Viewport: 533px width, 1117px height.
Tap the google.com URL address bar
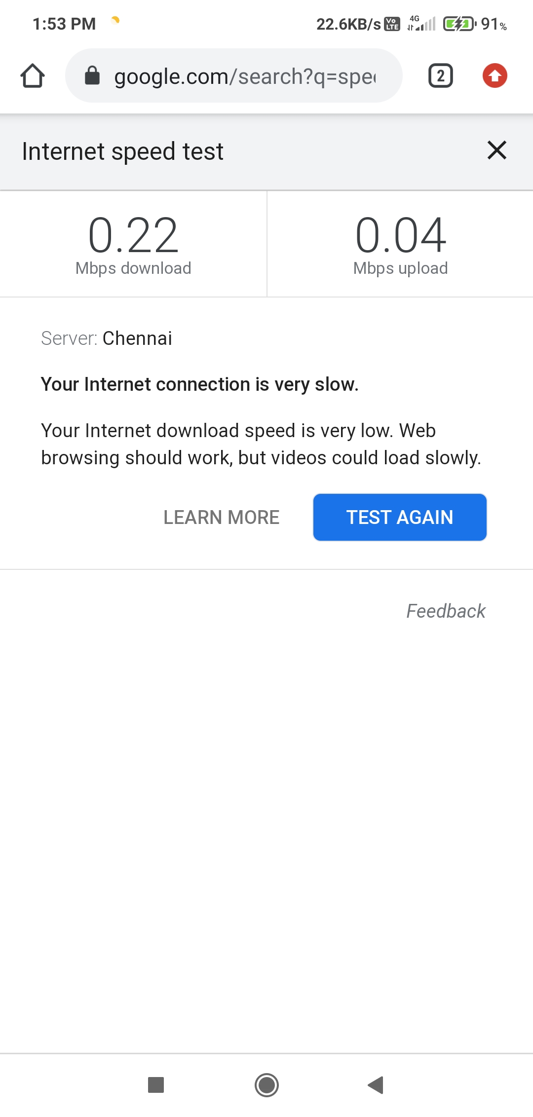click(234, 76)
